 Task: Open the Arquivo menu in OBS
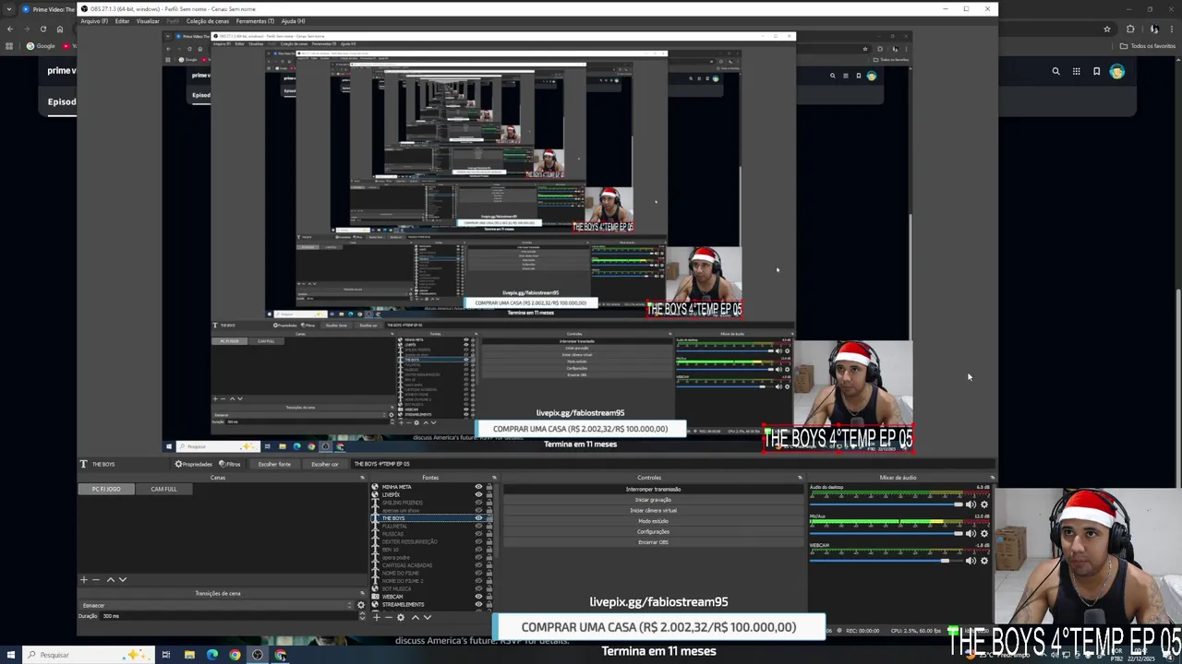(94, 21)
